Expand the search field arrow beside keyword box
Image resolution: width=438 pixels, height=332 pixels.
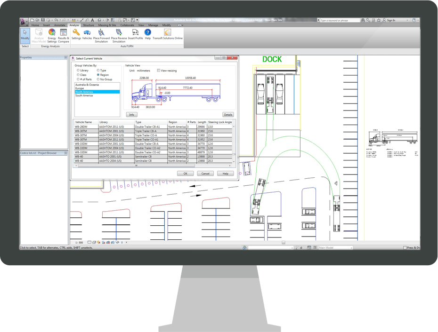(x=318, y=20)
